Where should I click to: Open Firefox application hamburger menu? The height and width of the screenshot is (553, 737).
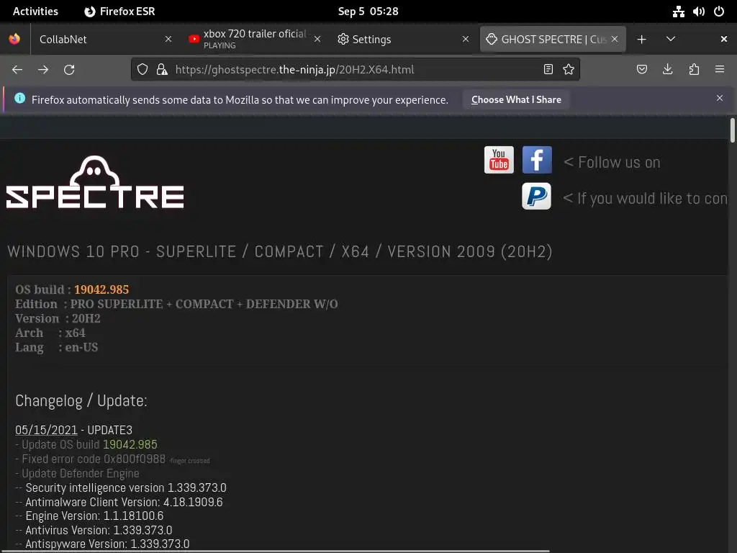pyautogui.click(x=720, y=70)
